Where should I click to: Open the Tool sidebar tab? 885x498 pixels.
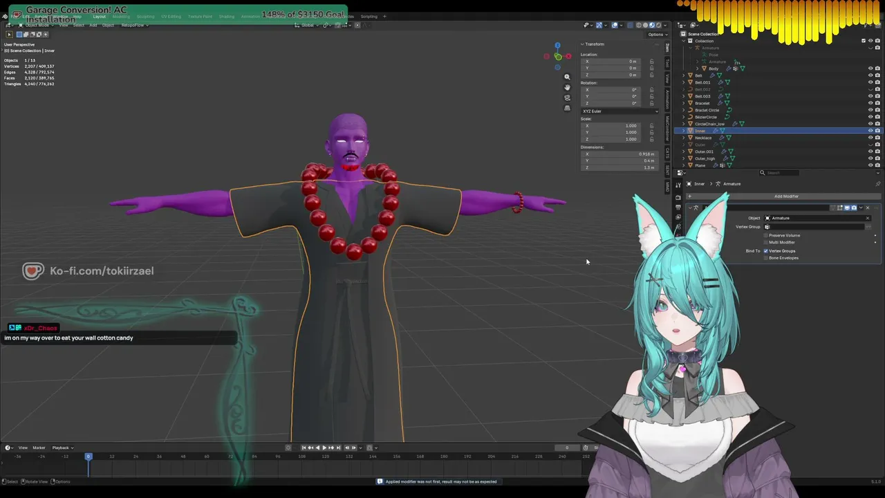click(x=667, y=63)
